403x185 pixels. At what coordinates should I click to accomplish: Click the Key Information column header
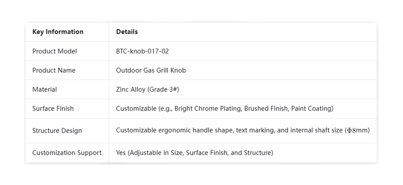[x=58, y=32]
